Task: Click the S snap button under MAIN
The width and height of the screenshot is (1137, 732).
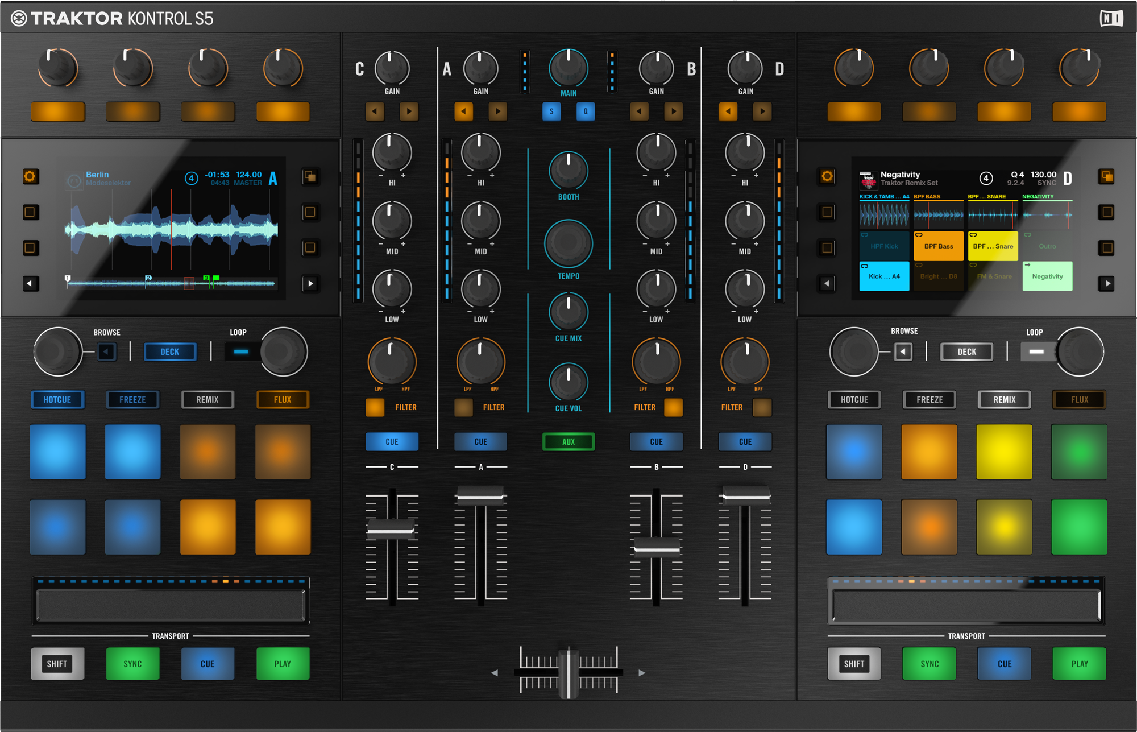Action: tap(551, 111)
